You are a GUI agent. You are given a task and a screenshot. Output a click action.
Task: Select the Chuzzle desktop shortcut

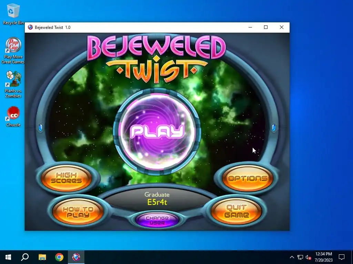13,117
